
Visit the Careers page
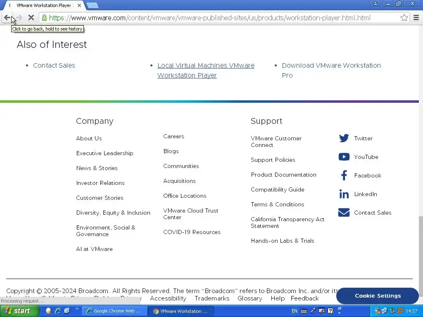(x=173, y=136)
